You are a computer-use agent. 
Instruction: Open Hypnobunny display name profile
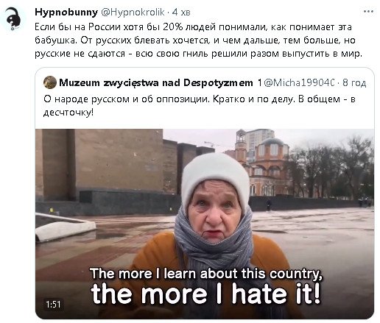[x=66, y=12]
